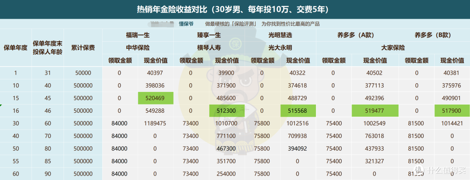Click the value '771100'
The image size is (470, 180).
(x=227, y=136)
